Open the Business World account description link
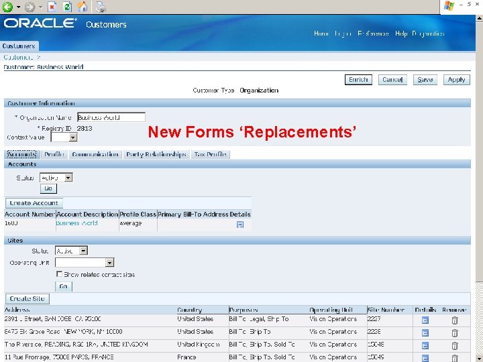This screenshot has width=483, height=362. [x=76, y=223]
